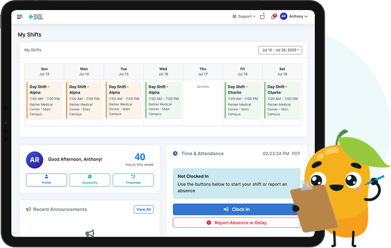Click the Clock In button

[x=236, y=210]
